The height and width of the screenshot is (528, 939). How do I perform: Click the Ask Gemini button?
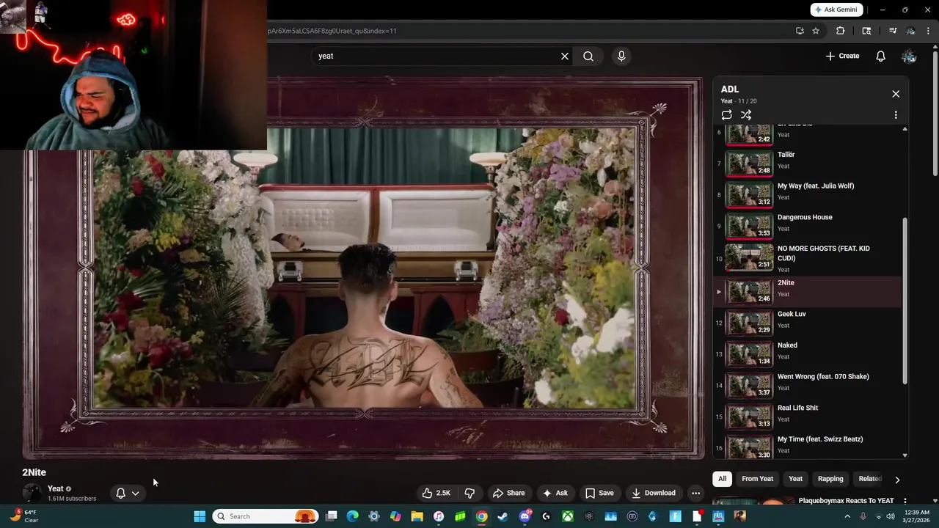pos(836,10)
